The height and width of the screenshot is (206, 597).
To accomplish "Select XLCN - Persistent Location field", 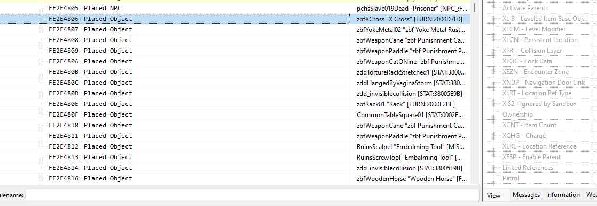I will [x=540, y=40].
